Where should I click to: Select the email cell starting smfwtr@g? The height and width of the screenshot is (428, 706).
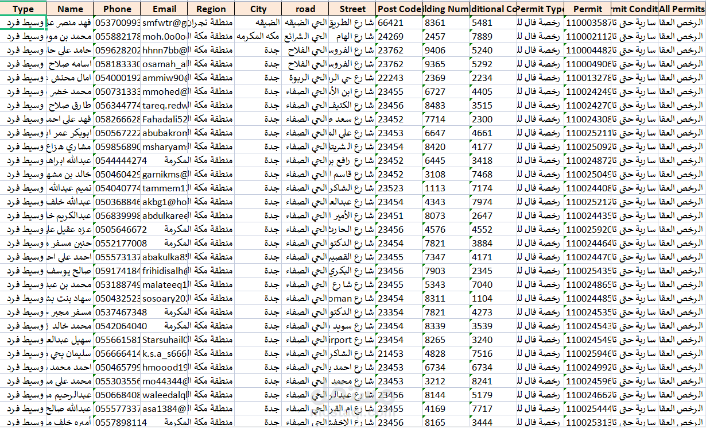point(164,22)
